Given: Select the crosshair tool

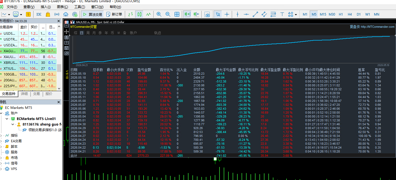Looking at the screenshot, I should point(227,14).
